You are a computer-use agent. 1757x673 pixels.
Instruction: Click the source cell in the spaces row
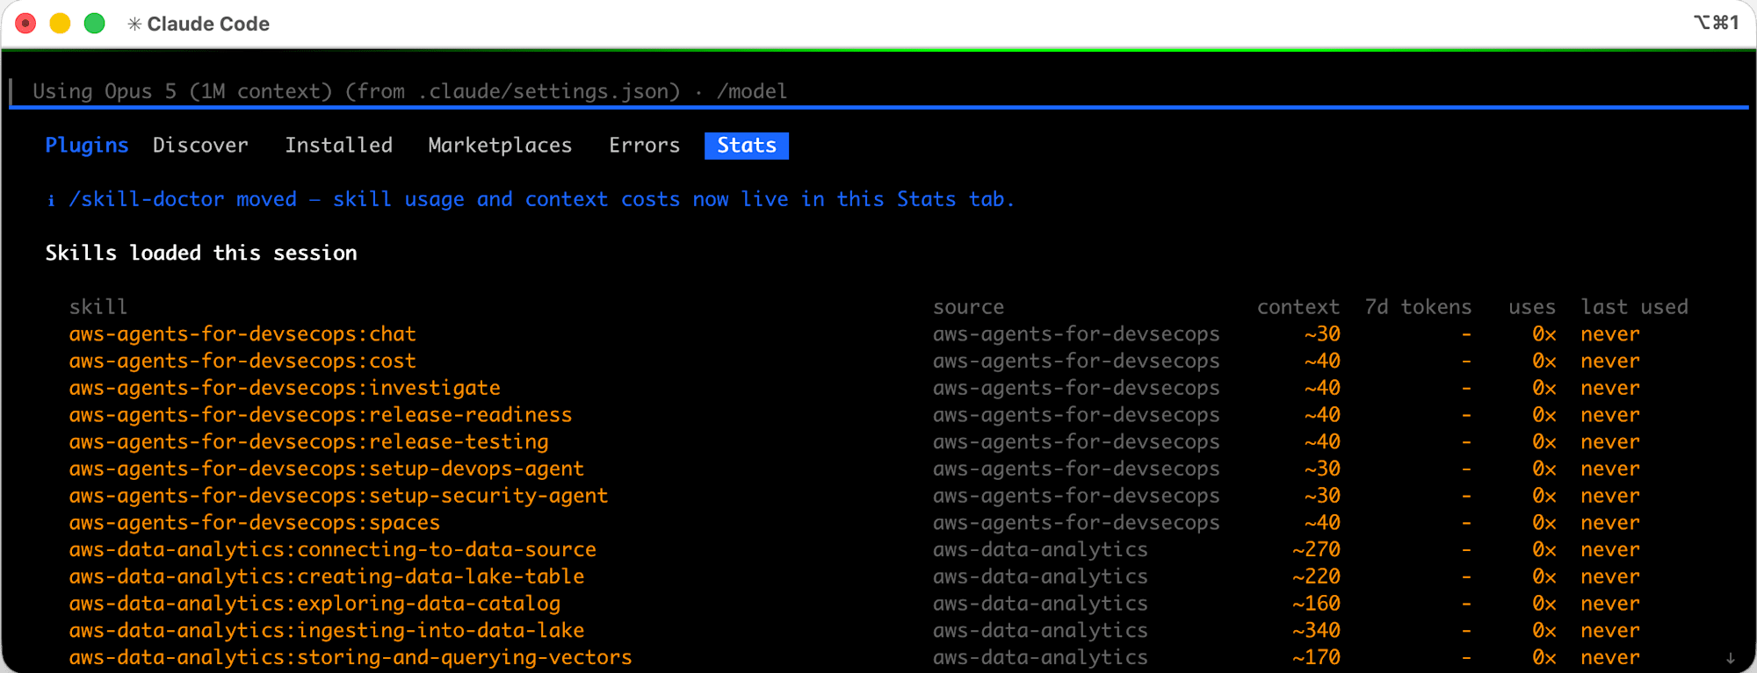1076,523
